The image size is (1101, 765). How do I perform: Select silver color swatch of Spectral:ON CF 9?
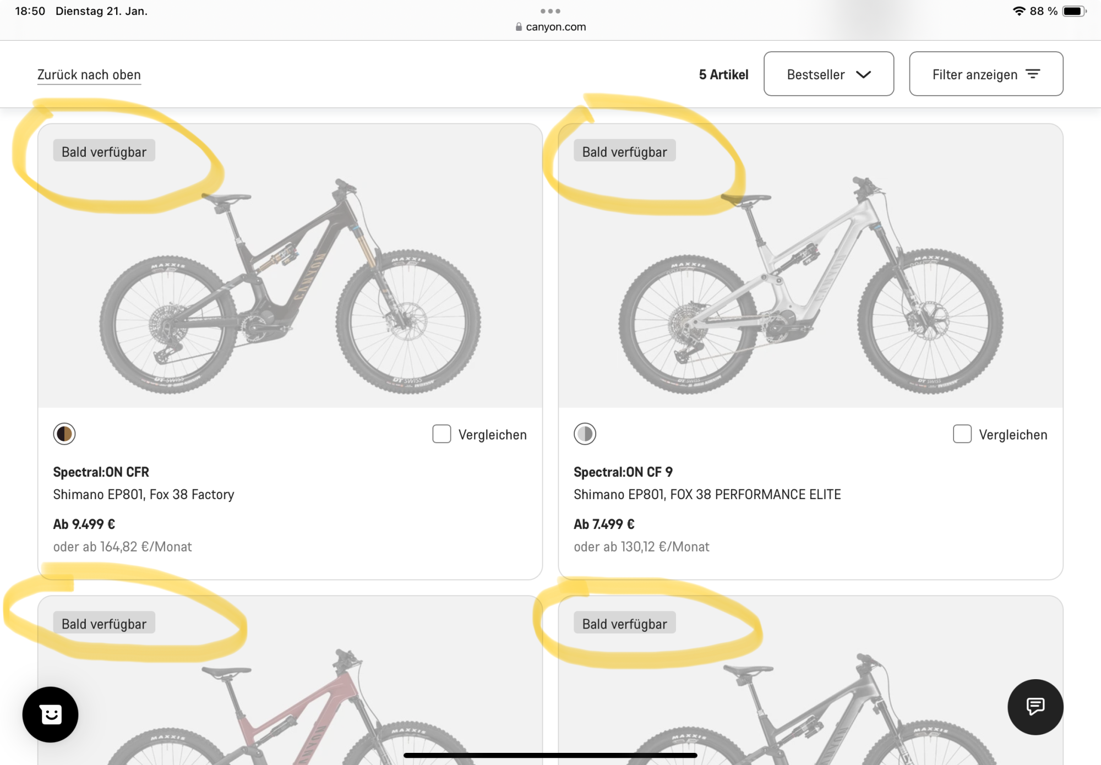click(x=585, y=434)
